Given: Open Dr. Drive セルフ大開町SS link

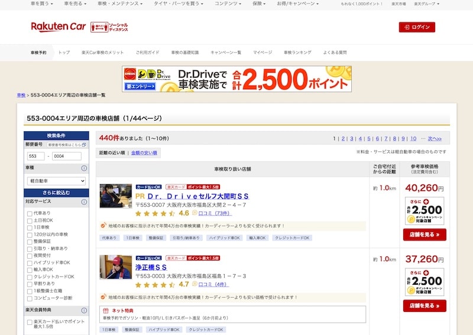Looking at the screenshot, I should 198,196.
